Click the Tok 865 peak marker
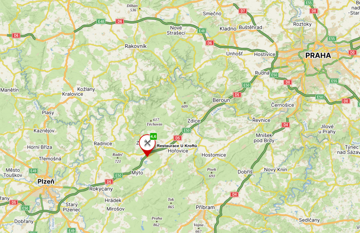This screenshot has width=360, height=233. (171, 203)
